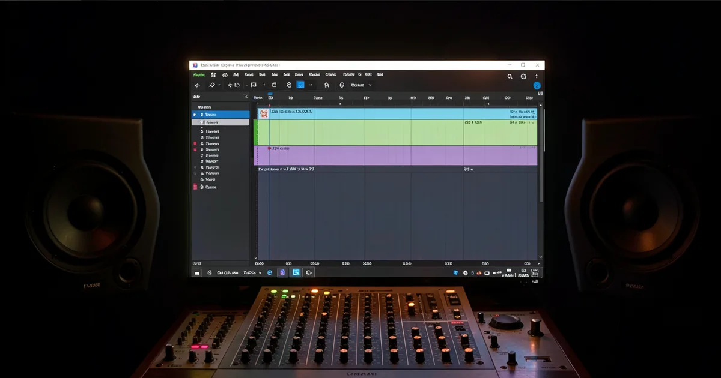Open the blue highlighted taskbar app icon

(x=296, y=272)
